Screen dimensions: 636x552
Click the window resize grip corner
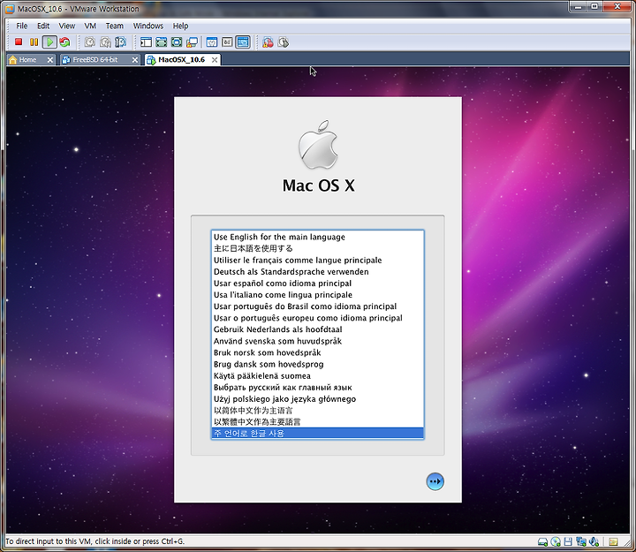(x=627, y=543)
